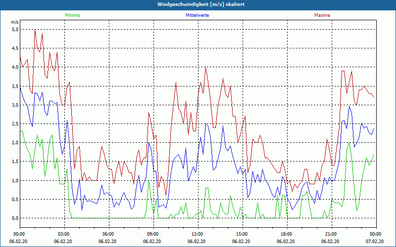Click the 0,5 y-axis value
This screenshot has width=396, height=247.
15,200
